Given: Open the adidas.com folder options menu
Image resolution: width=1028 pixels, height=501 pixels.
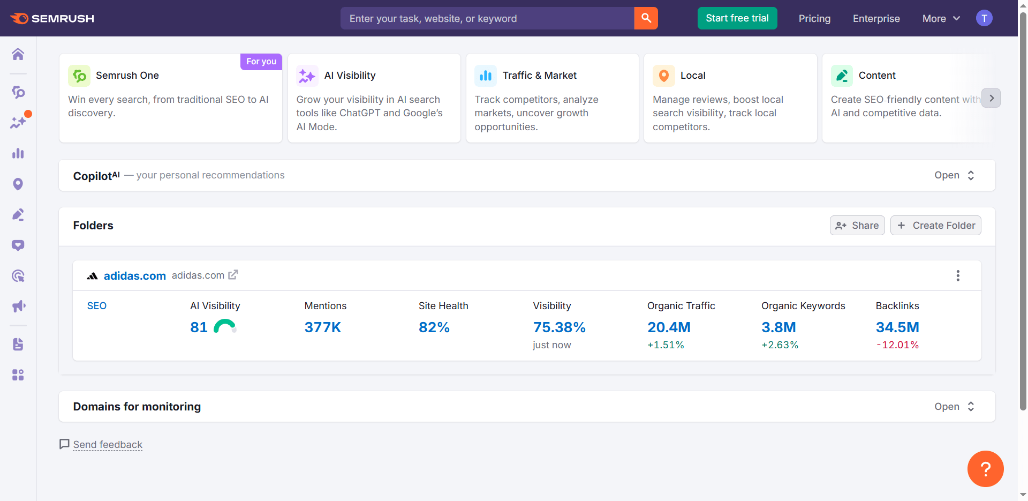Looking at the screenshot, I should tap(958, 275).
